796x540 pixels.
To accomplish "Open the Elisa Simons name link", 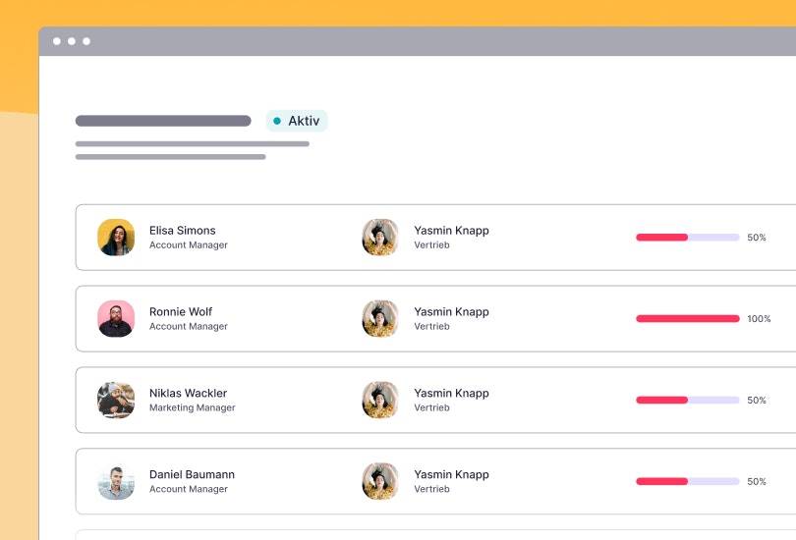I will pyautogui.click(x=182, y=231).
